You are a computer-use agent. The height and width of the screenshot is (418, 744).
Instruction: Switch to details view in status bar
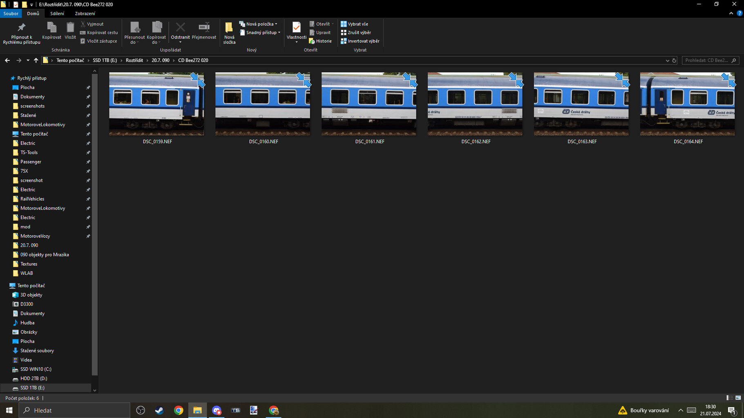click(729, 398)
